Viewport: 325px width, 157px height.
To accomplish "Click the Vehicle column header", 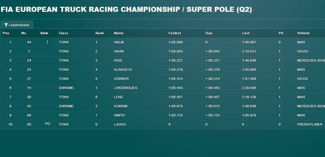I will pos(303,33).
